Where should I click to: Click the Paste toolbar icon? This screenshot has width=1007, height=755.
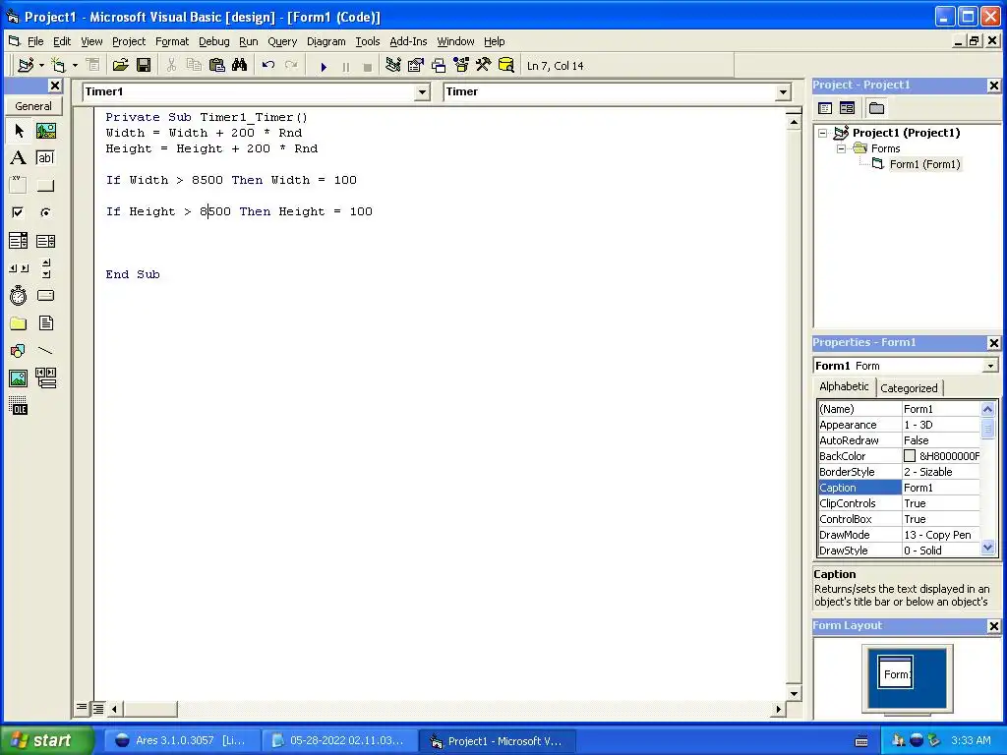tap(217, 66)
